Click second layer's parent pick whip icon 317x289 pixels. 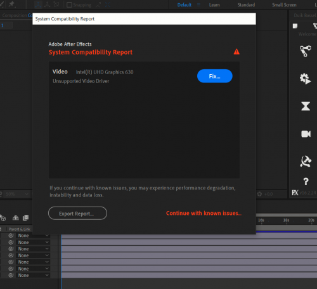click(11, 242)
